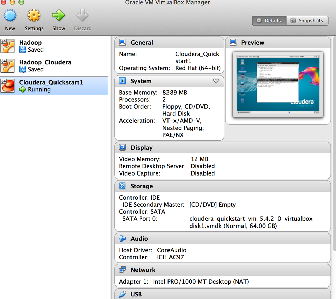
Task: Open the Storage section header
Action: [x=142, y=186]
